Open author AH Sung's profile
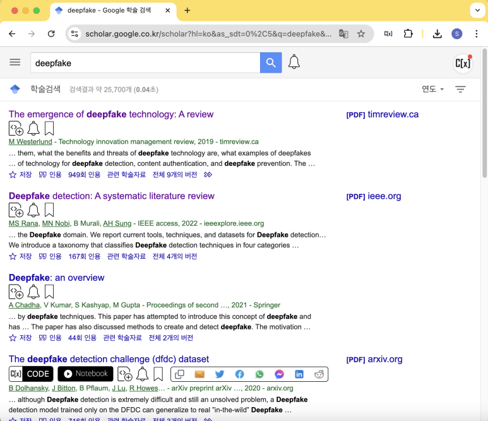Image resolution: width=488 pixels, height=421 pixels. (117, 223)
